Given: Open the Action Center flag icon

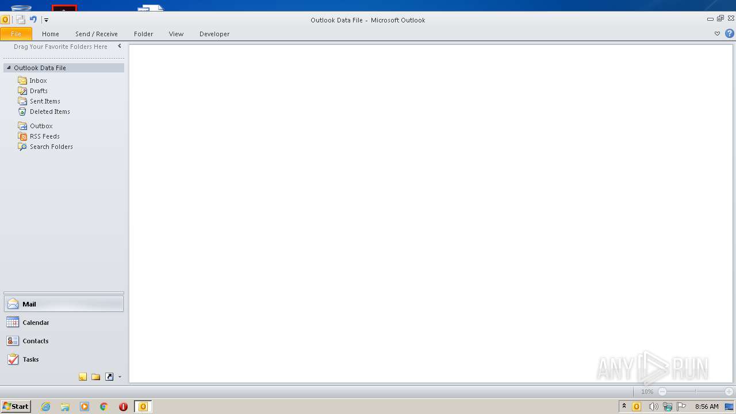Looking at the screenshot, I should click(681, 407).
